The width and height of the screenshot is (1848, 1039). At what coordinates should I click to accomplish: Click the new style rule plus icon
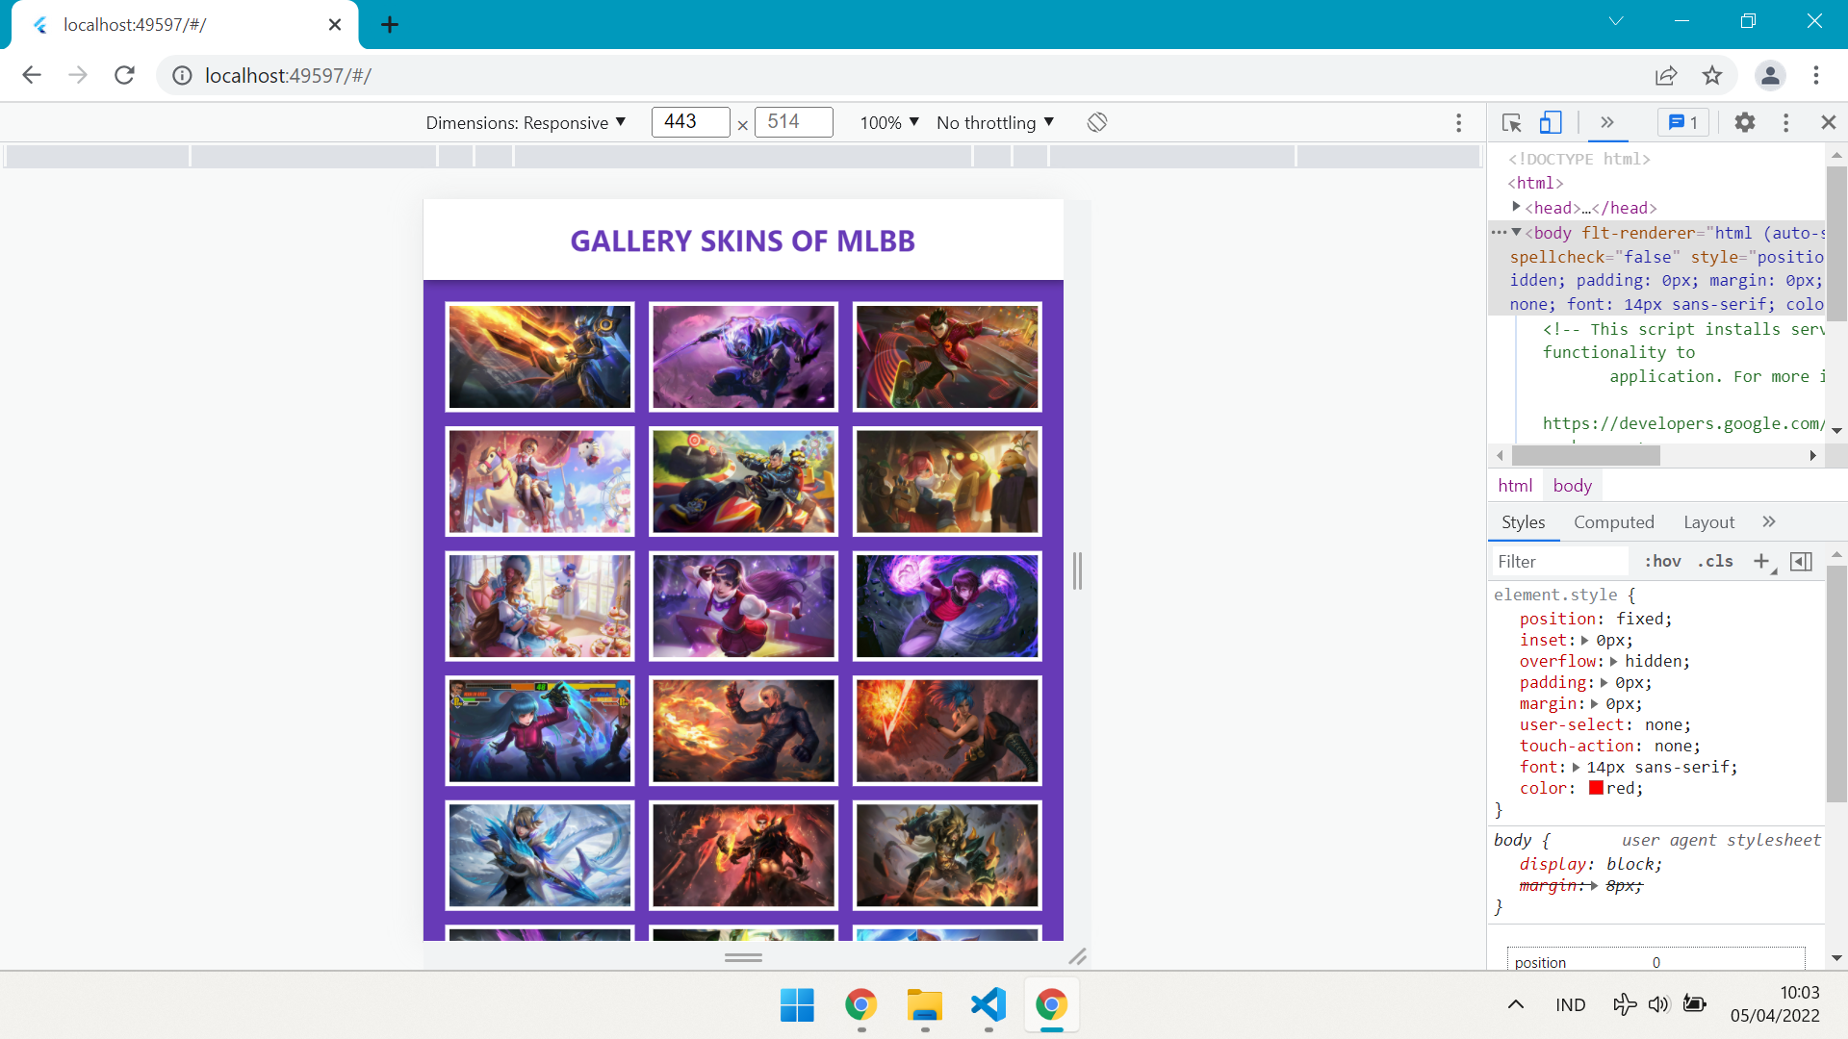pos(1761,561)
